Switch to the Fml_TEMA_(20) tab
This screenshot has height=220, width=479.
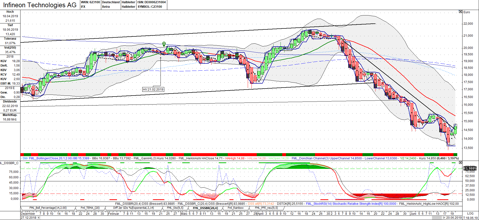tap(90, 208)
